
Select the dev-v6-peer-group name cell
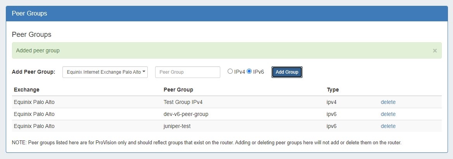click(188, 114)
